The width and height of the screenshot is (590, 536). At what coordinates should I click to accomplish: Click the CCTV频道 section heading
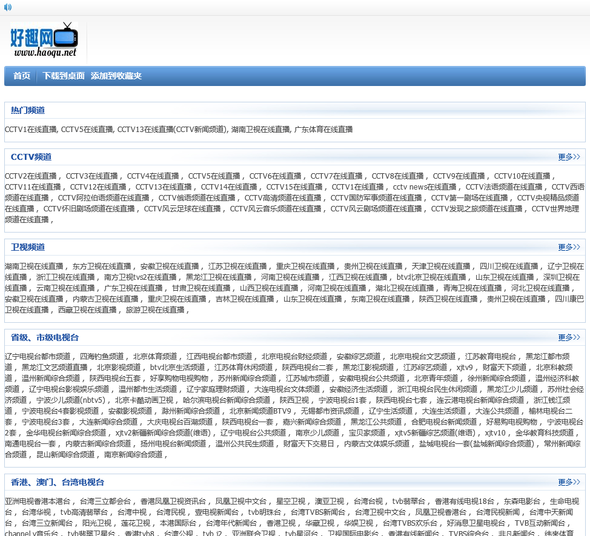[x=31, y=157]
